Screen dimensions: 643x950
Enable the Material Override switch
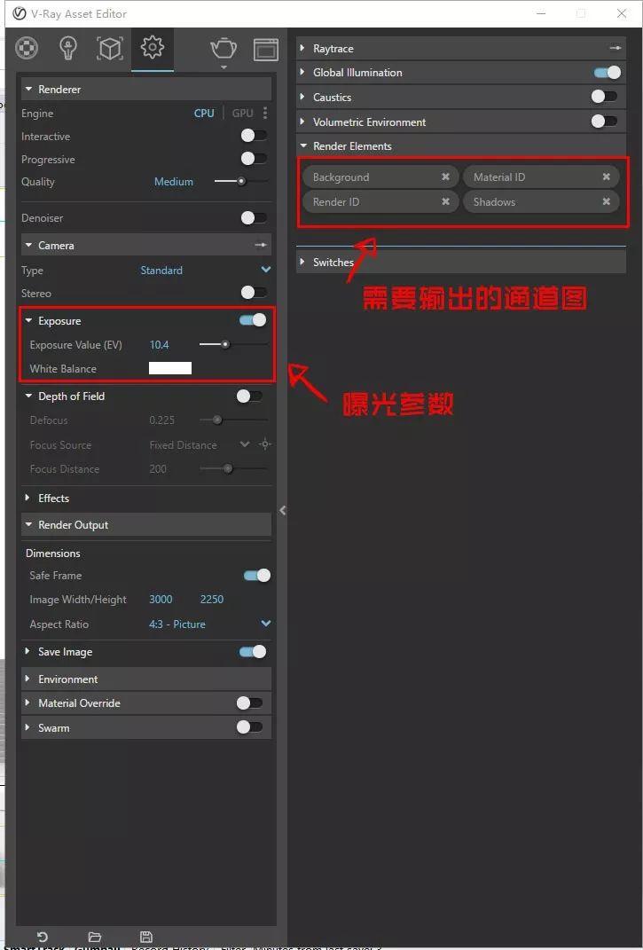tap(250, 703)
